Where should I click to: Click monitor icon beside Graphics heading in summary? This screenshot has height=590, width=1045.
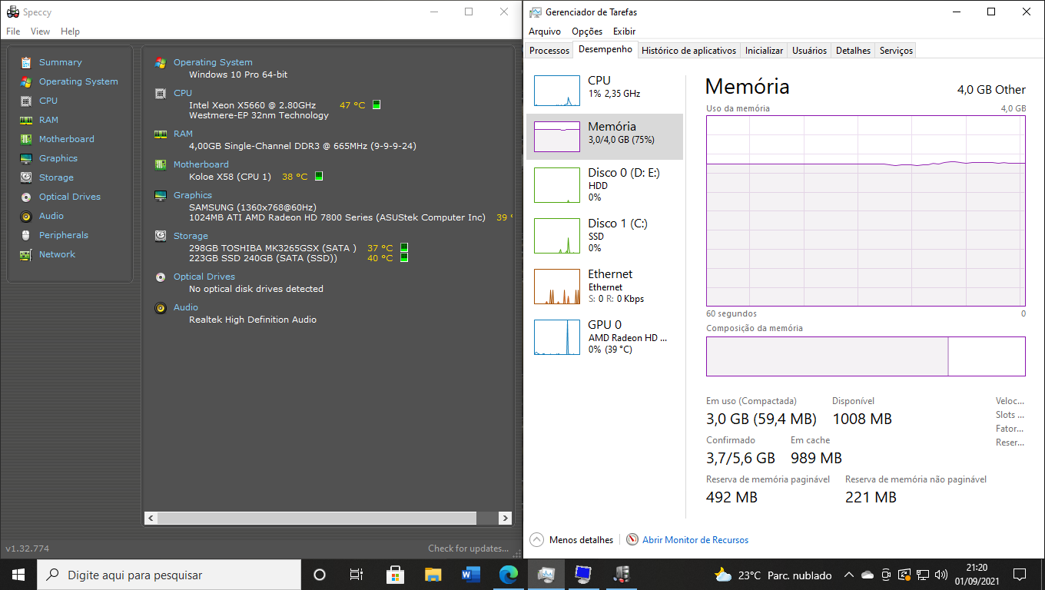pos(161,196)
